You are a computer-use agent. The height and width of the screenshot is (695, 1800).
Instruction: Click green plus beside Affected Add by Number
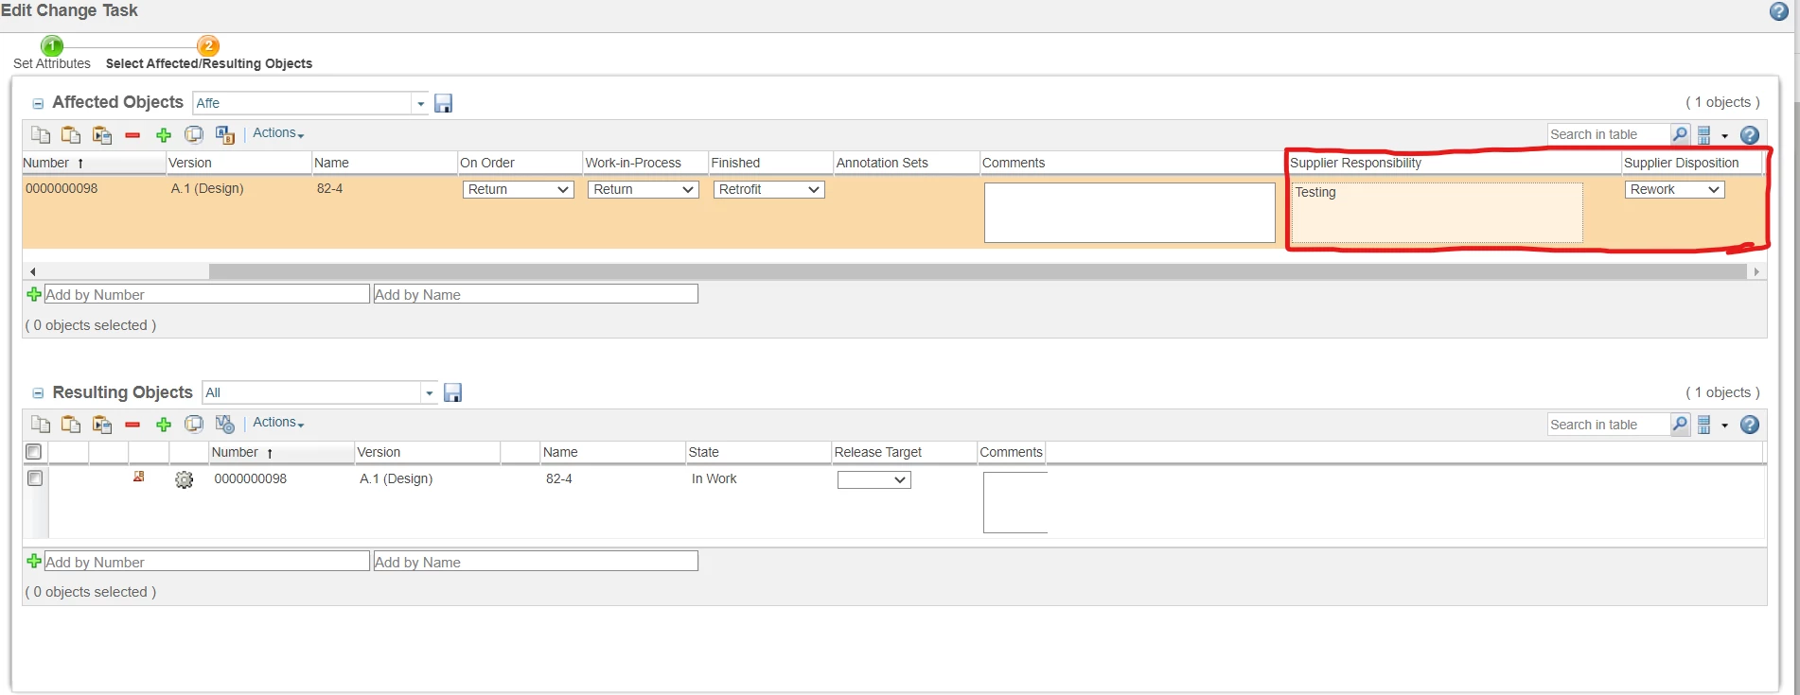(x=34, y=294)
